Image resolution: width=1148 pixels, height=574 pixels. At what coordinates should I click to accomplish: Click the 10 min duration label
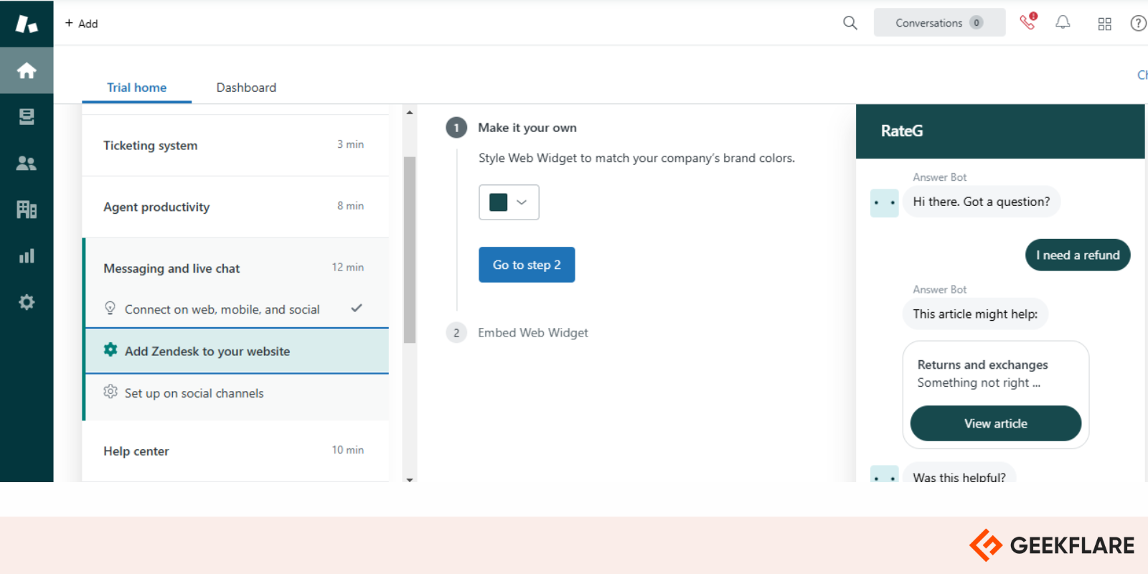point(348,450)
